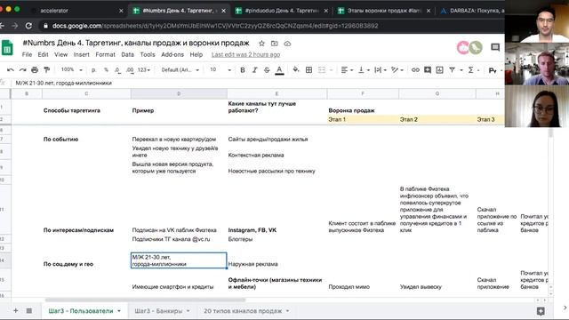Viewport: 569px width, 320px height.
Task: Toggle strikethrough formatting
Action: (267, 69)
